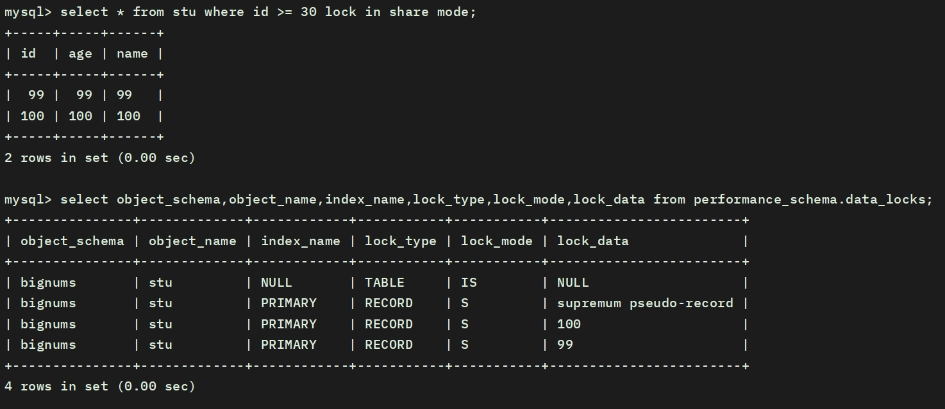Click the "lock_mode" column header
This screenshot has width=945, height=409.
(497, 241)
